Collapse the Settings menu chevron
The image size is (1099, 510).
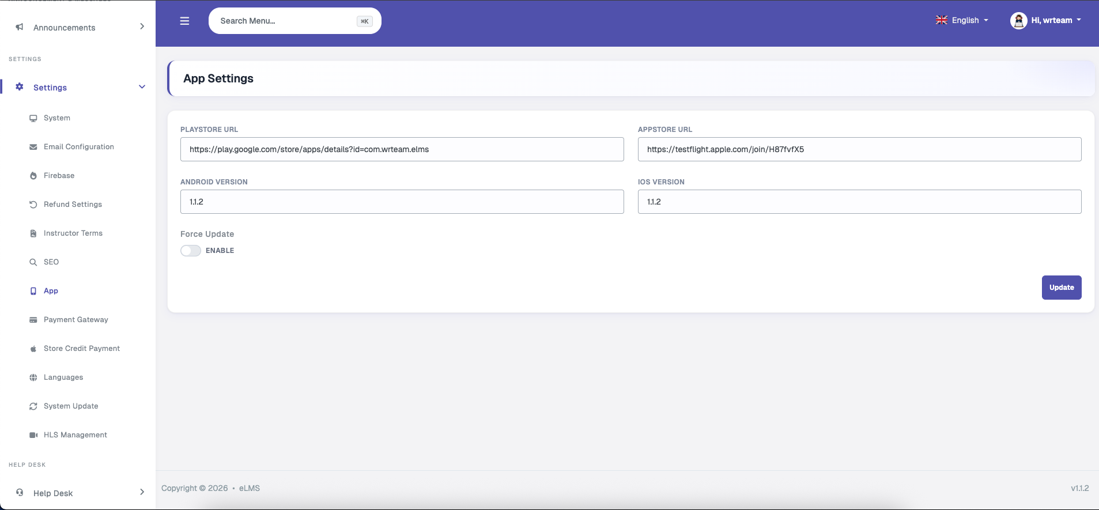click(142, 87)
